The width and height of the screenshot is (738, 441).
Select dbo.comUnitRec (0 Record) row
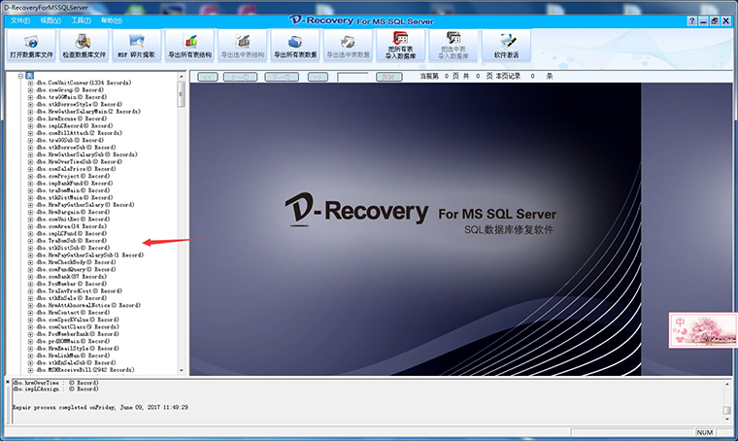tap(73, 220)
